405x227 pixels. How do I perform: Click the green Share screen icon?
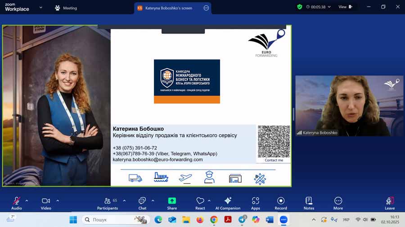[x=172, y=201]
